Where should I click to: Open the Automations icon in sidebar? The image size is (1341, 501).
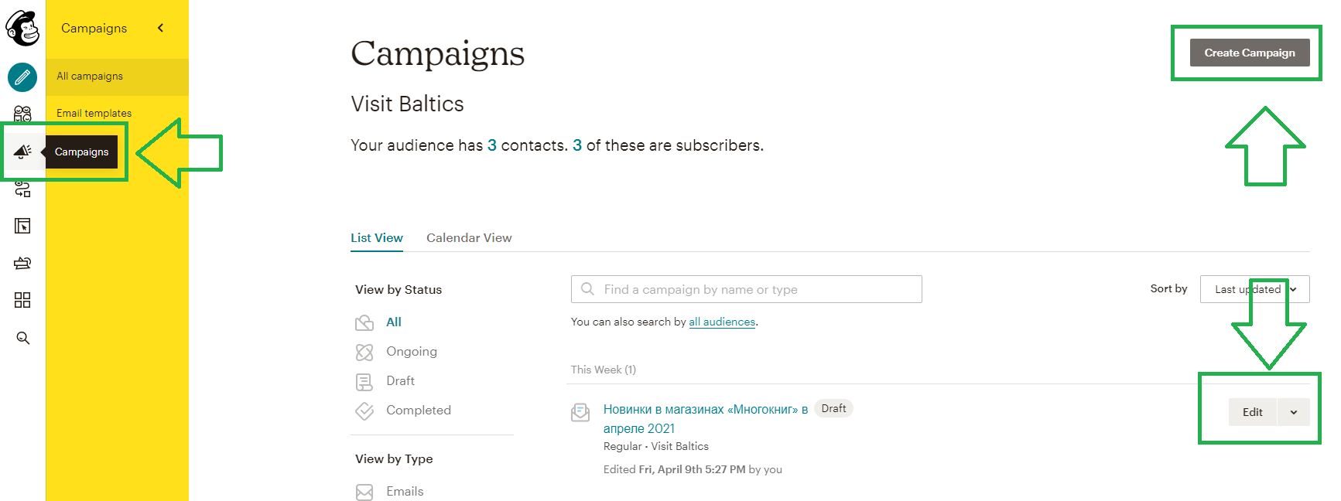[x=22, y=189]
